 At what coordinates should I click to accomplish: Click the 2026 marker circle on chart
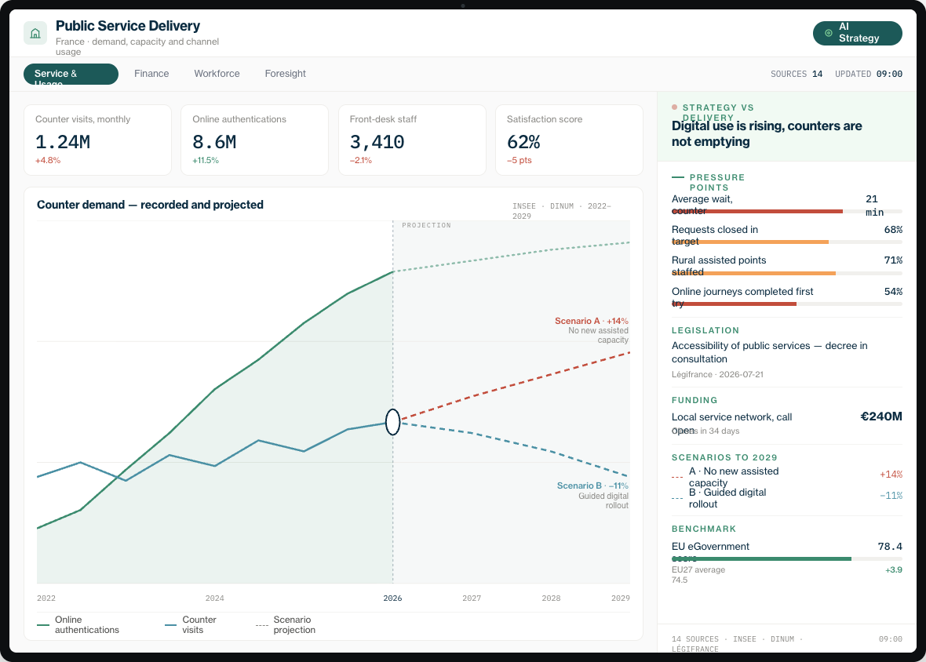click(x=392, y=422)
